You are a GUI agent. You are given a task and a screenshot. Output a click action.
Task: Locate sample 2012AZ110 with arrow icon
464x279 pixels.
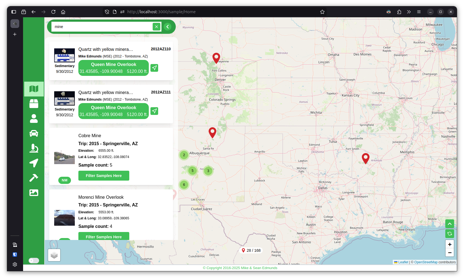pos(154,68)
